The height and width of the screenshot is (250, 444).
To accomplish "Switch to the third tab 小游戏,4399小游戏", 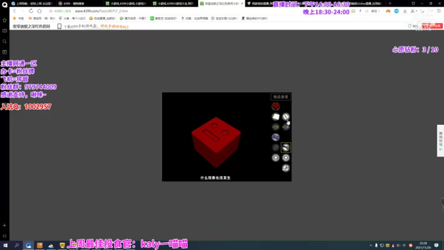I will [x=127, y=3].
